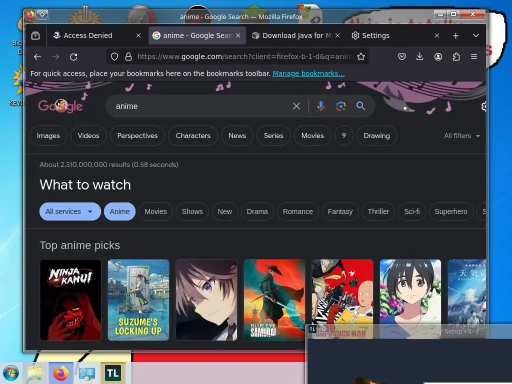Open the Pocket save icon

(x=402, y=57)
